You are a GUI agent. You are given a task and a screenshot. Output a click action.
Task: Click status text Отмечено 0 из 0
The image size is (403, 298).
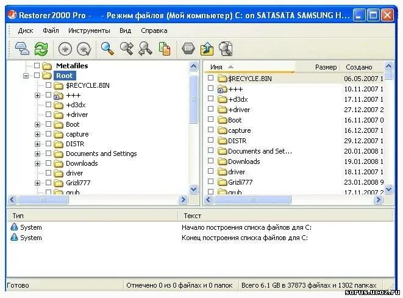click(x=179, y=285)
